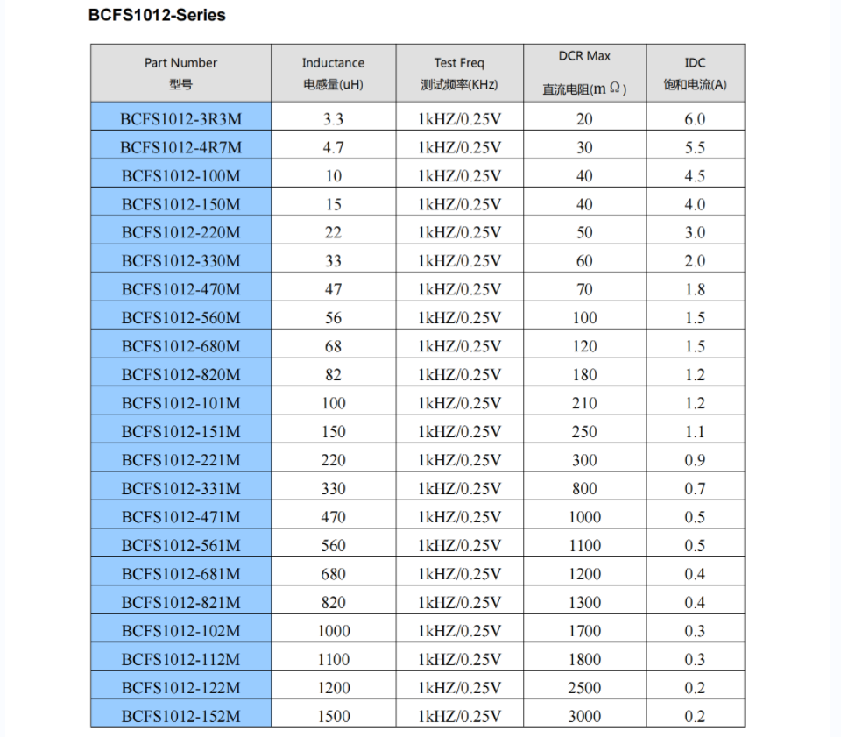Select the DCR value 800 cell
The width and height of the screenshot is (841, 737).
click(584, 488)
